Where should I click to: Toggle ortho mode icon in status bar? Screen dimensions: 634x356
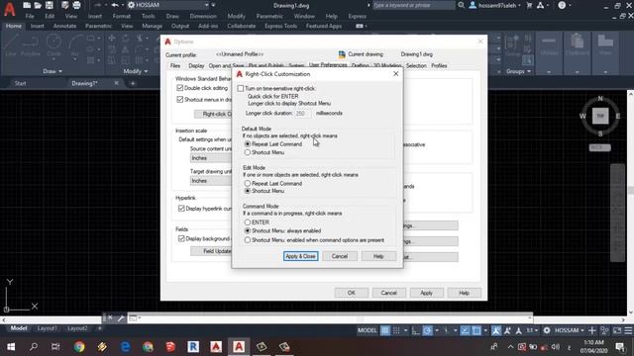(x=416, y=330)
